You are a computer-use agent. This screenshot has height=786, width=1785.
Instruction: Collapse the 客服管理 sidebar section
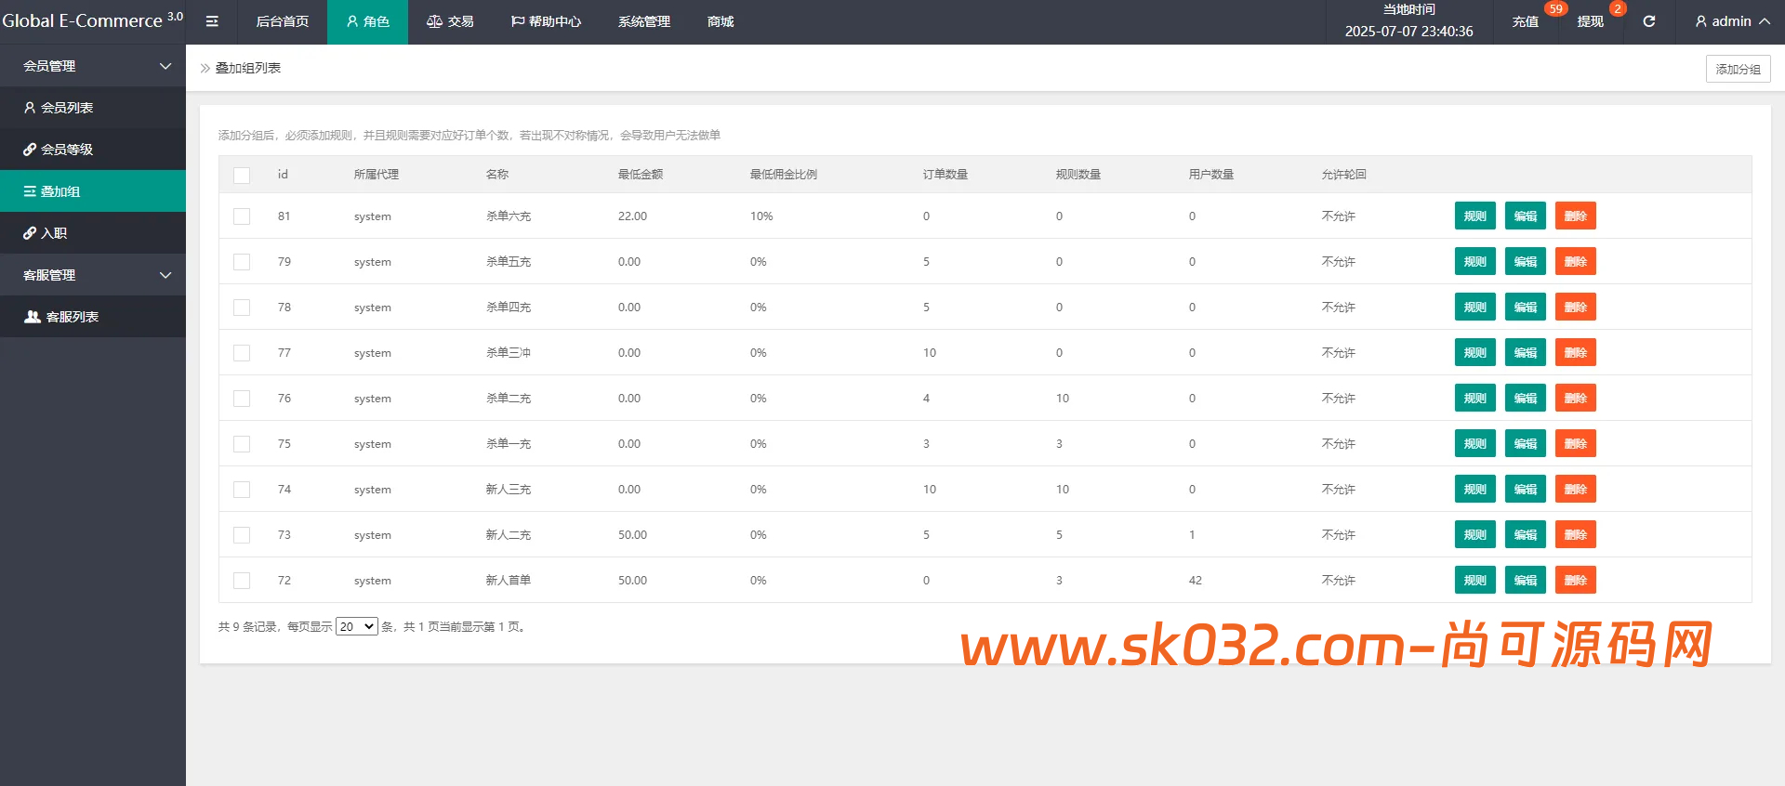[x=93, y=275]
